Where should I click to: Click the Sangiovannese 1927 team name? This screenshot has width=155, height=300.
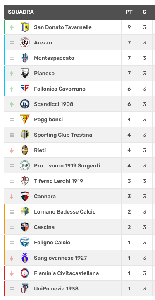click(60, 258)
